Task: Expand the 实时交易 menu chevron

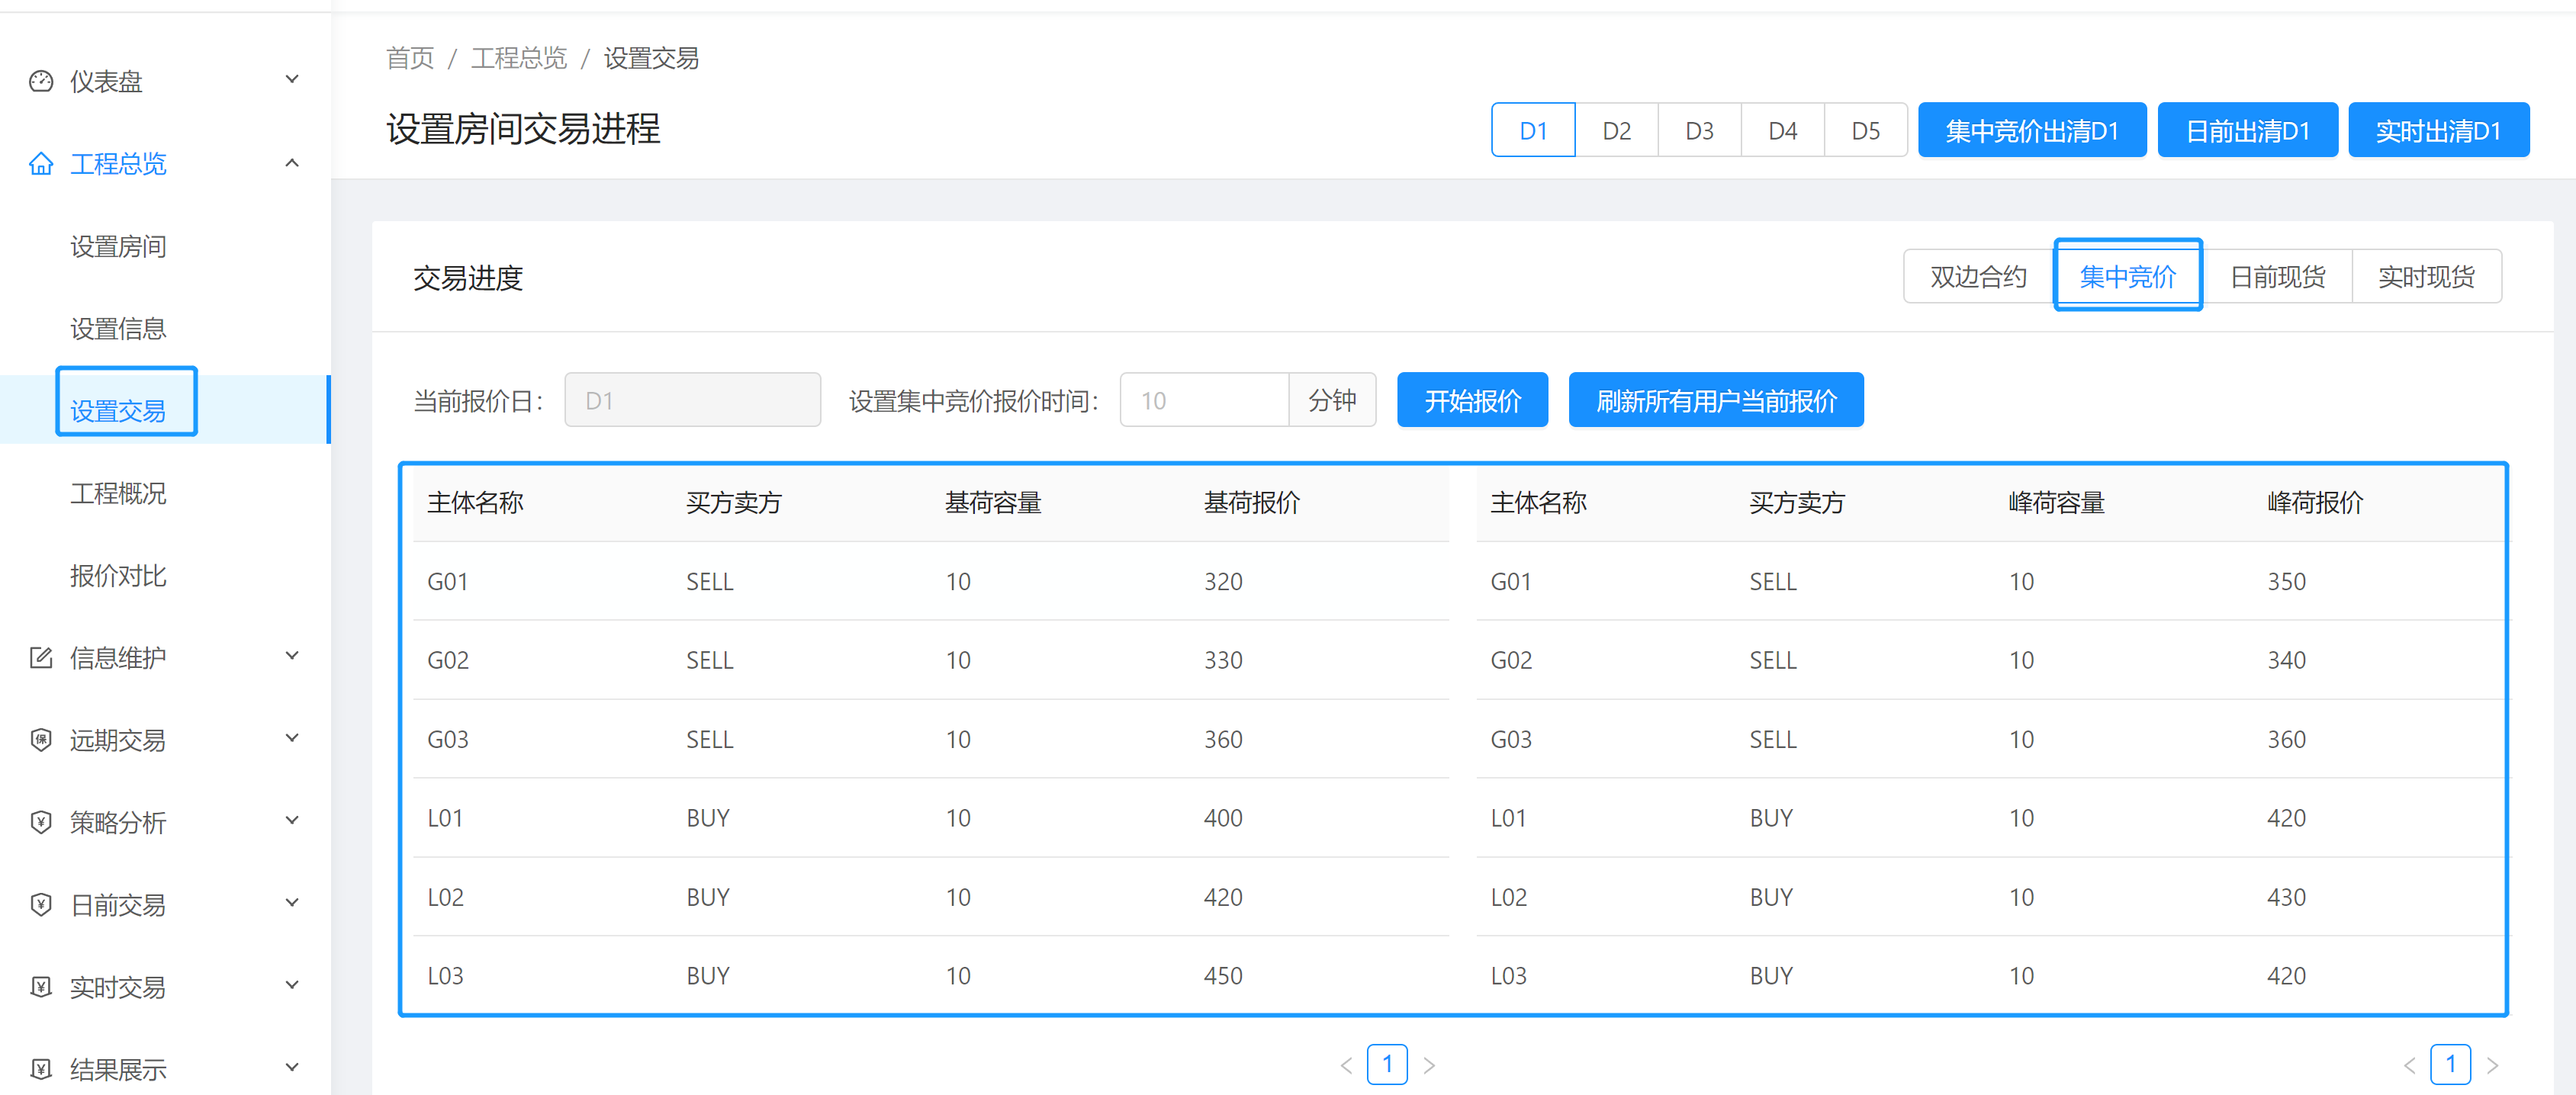Action: [292, 985]
